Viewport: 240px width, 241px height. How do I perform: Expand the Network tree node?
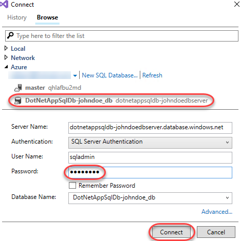[6, 57]
